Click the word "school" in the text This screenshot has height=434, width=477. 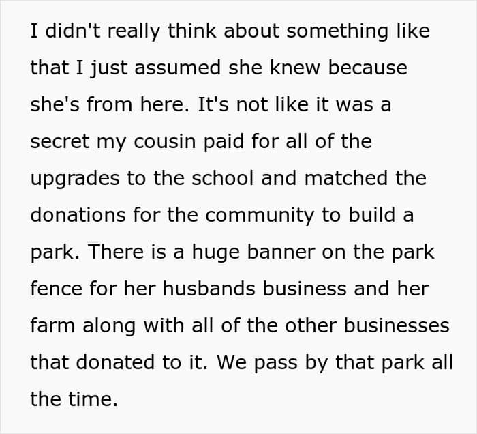[x=223, y=178]
